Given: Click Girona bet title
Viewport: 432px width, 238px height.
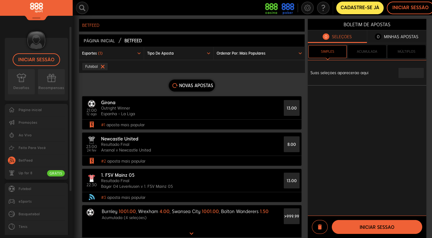Looking at the screenshot, I should (108, 103).
